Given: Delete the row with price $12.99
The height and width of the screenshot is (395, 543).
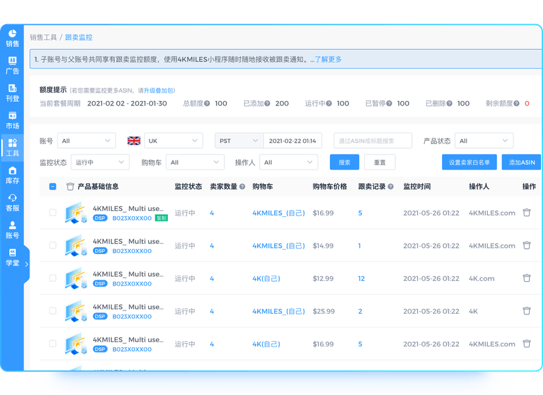Looking at the screenshot, I should tap(527, 278).
